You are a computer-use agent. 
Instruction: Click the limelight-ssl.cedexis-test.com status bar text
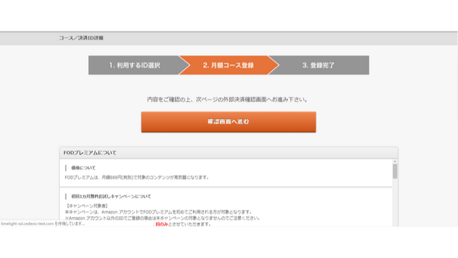tap(43, 224)
